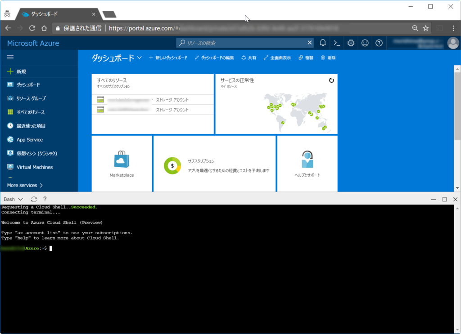Screen dimensions: 461x334
Task: Click the browser reload button
Action: (32, 28)
